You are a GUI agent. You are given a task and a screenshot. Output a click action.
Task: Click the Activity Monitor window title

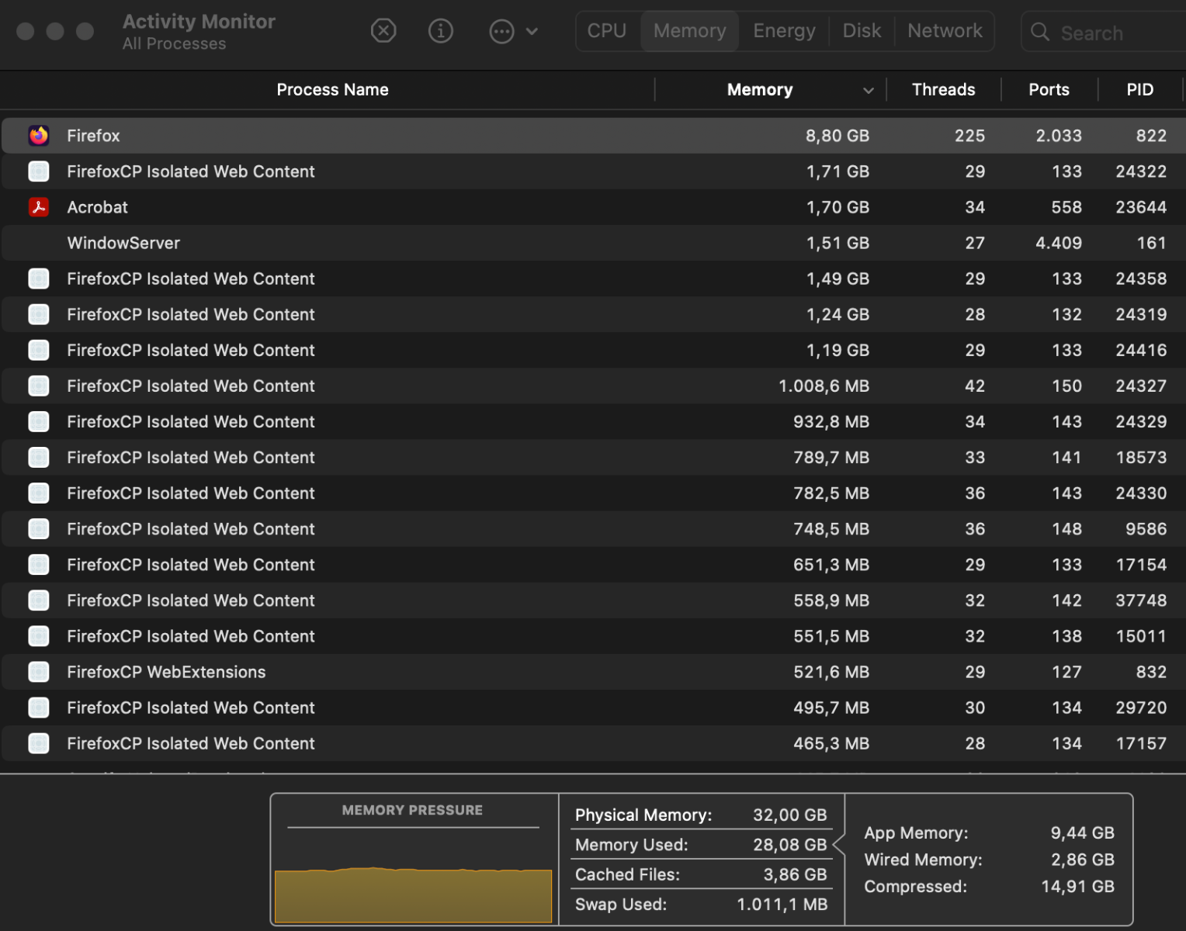(199, 22)
